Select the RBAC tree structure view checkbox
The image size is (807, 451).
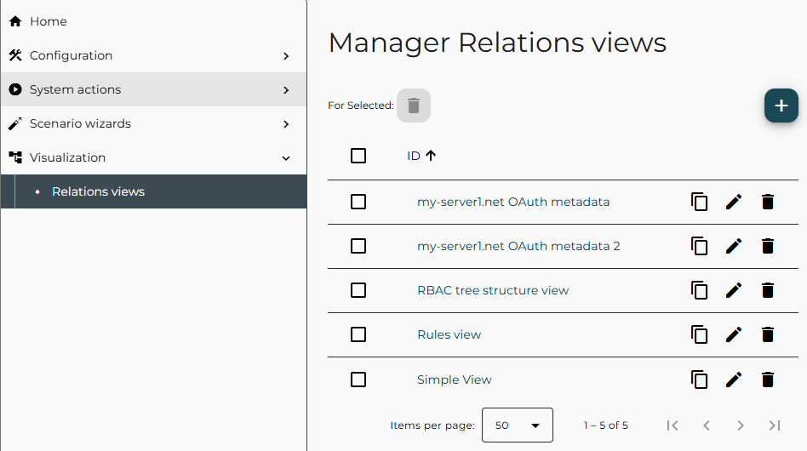point(358,290)
